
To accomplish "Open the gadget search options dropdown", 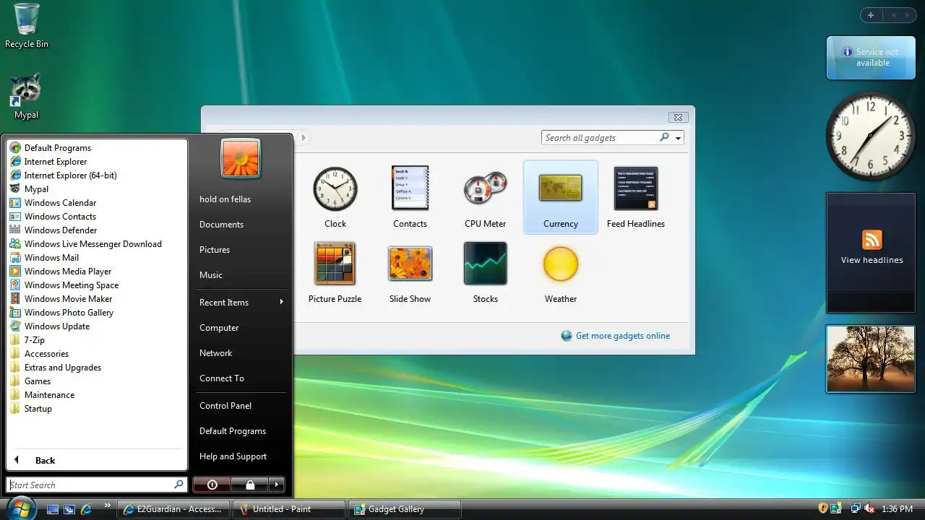I will point(678,138).
